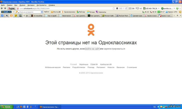Open the dropdown beside the mail.ru logo
The width and height of the screenshot is (182, 109).
(13, 12)
